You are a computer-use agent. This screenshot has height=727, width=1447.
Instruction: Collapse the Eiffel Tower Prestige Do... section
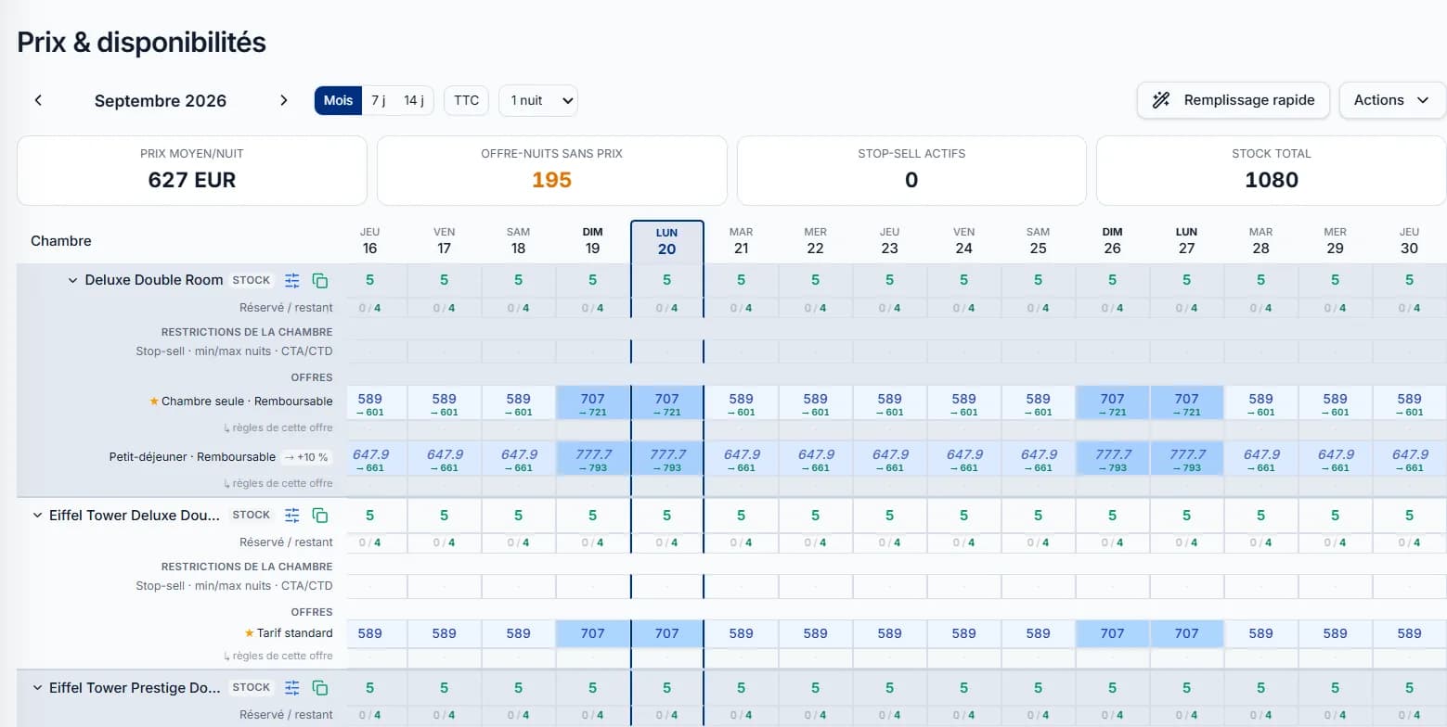coord(38,687)
